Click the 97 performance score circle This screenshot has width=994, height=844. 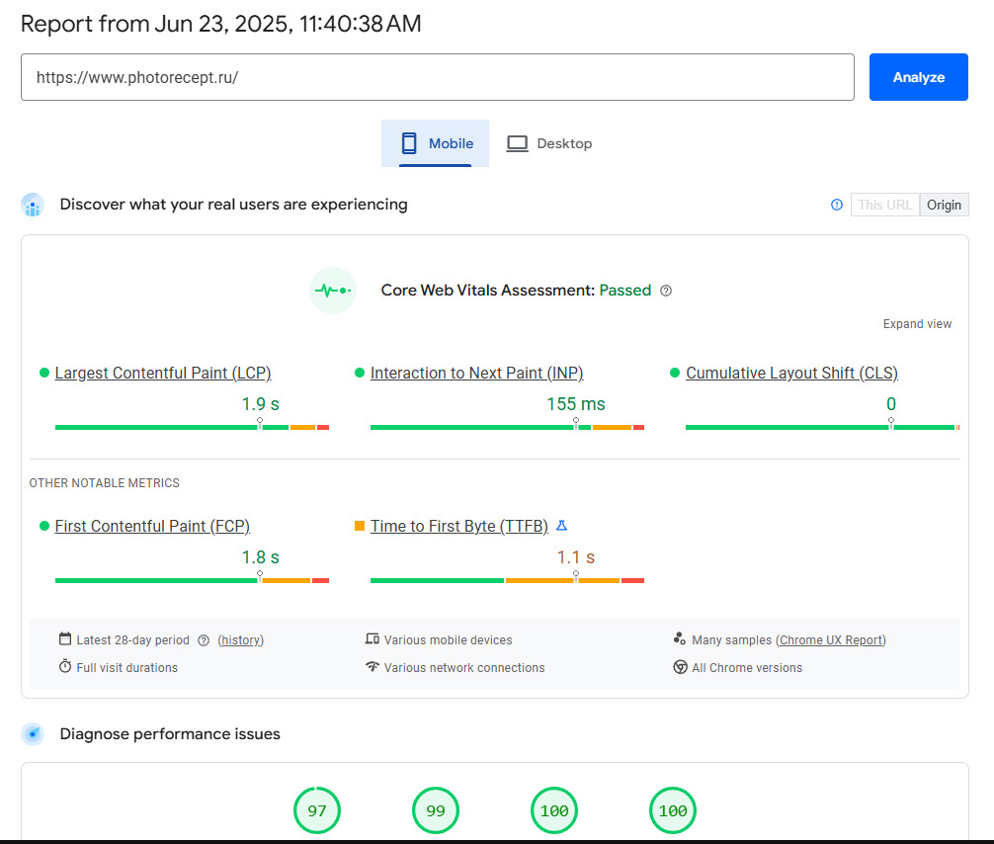(x=317, y=811)
